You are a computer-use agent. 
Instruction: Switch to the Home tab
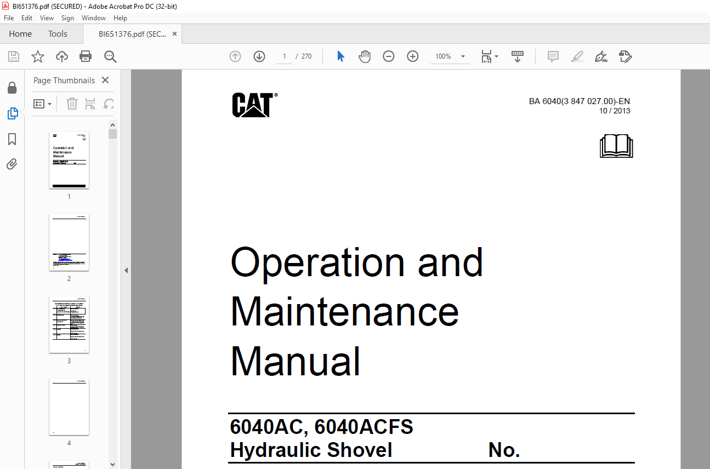tap(20, 33)
